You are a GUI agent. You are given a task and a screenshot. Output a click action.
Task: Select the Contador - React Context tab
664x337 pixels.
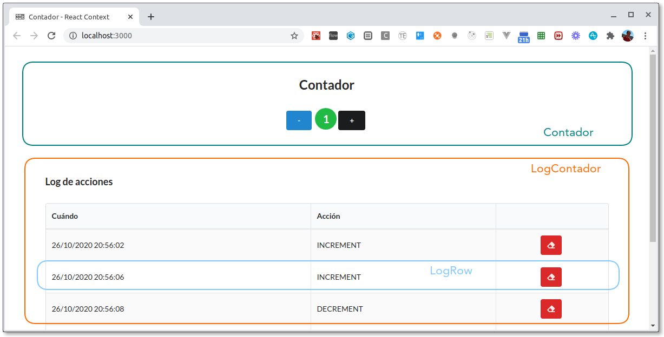pyautogui.click(x=74, y=17)
